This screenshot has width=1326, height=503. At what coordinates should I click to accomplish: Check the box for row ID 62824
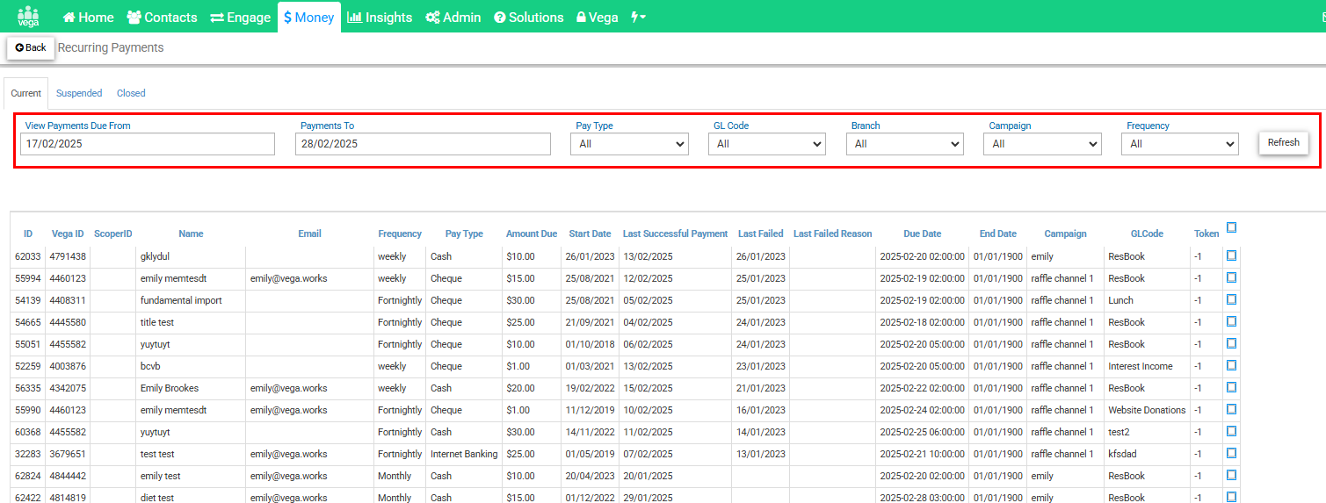[1231, 475]
